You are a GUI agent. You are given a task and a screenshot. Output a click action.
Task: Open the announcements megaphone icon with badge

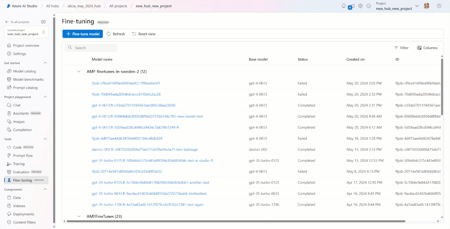(x=352, y=6)
